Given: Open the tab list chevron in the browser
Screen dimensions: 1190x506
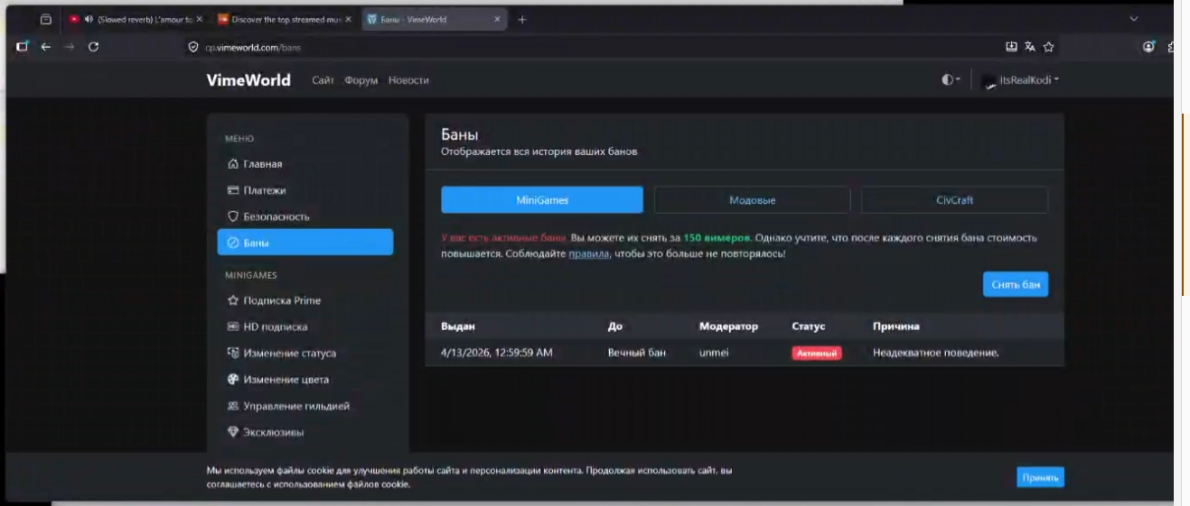Looking at the screenshot, I should coord(1134,19).
